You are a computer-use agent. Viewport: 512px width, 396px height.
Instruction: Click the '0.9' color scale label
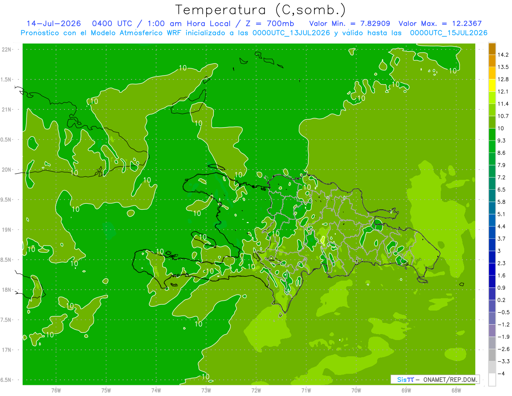click(x=502, y=287)
